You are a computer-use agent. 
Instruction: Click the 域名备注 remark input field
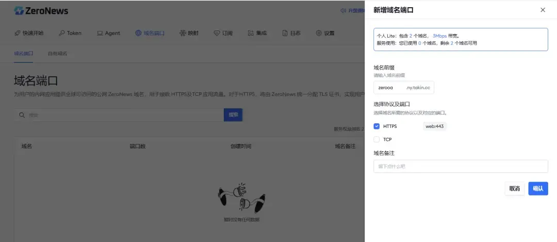pos(461,166)
